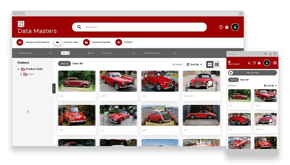The height and width of the screenshot is (165, 290).
Task: Open the Classic Cars tab label
Action: point(71,42)
